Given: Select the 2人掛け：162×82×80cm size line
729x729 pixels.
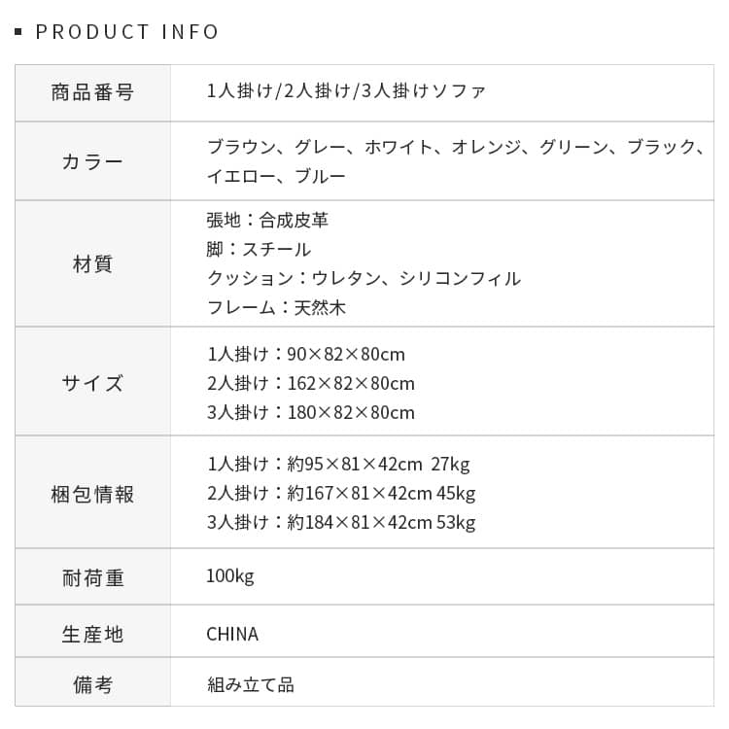Looking at the screenshot, I should click(x=310, y=383).
